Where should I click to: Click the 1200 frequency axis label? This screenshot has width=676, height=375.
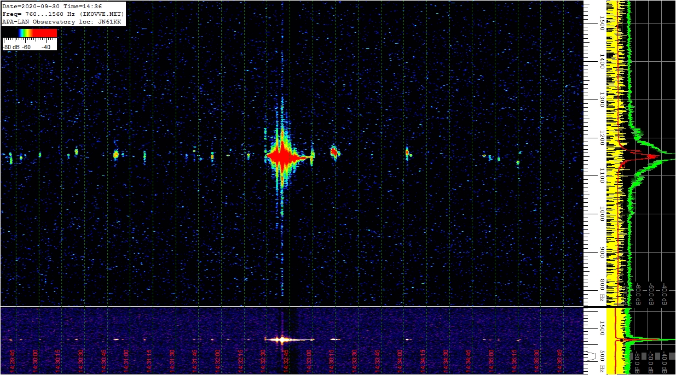pyautogui.click(x=602, y=138)
